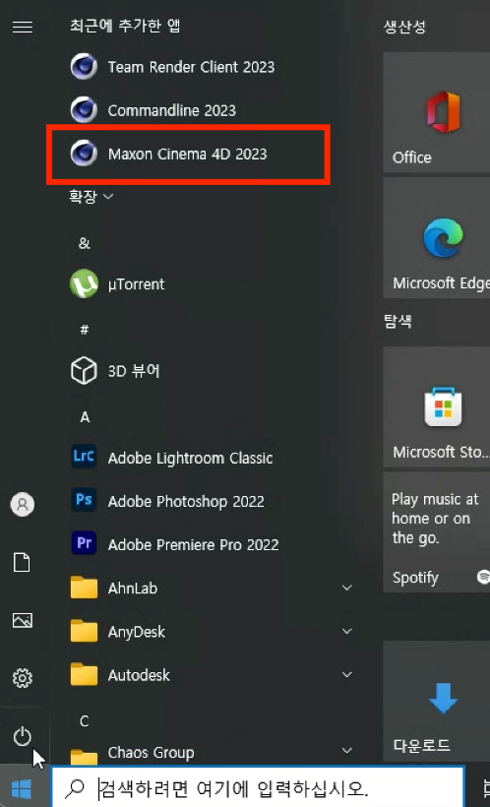Viewport: 490px width, 807px height.
Task: Click the 생산성 tile group header
Action: 405,27
